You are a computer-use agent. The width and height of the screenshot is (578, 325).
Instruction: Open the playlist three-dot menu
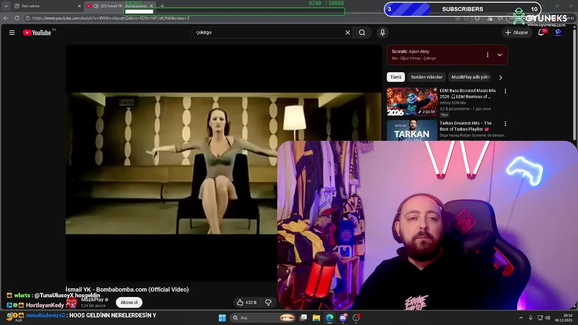click(487, 55)
